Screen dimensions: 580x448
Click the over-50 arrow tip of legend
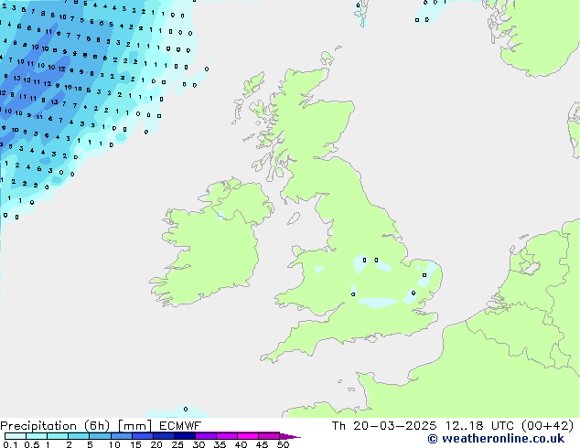pyautogui.click(x=290, y=436)
